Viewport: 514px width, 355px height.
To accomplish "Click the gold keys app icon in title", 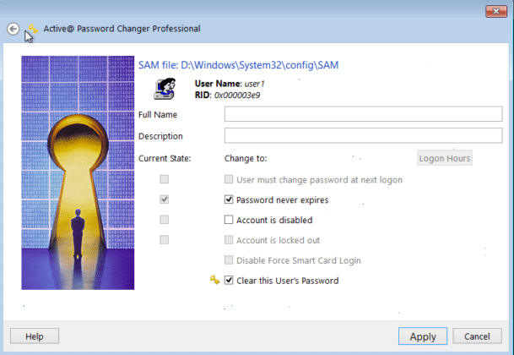I will point(33,29).
